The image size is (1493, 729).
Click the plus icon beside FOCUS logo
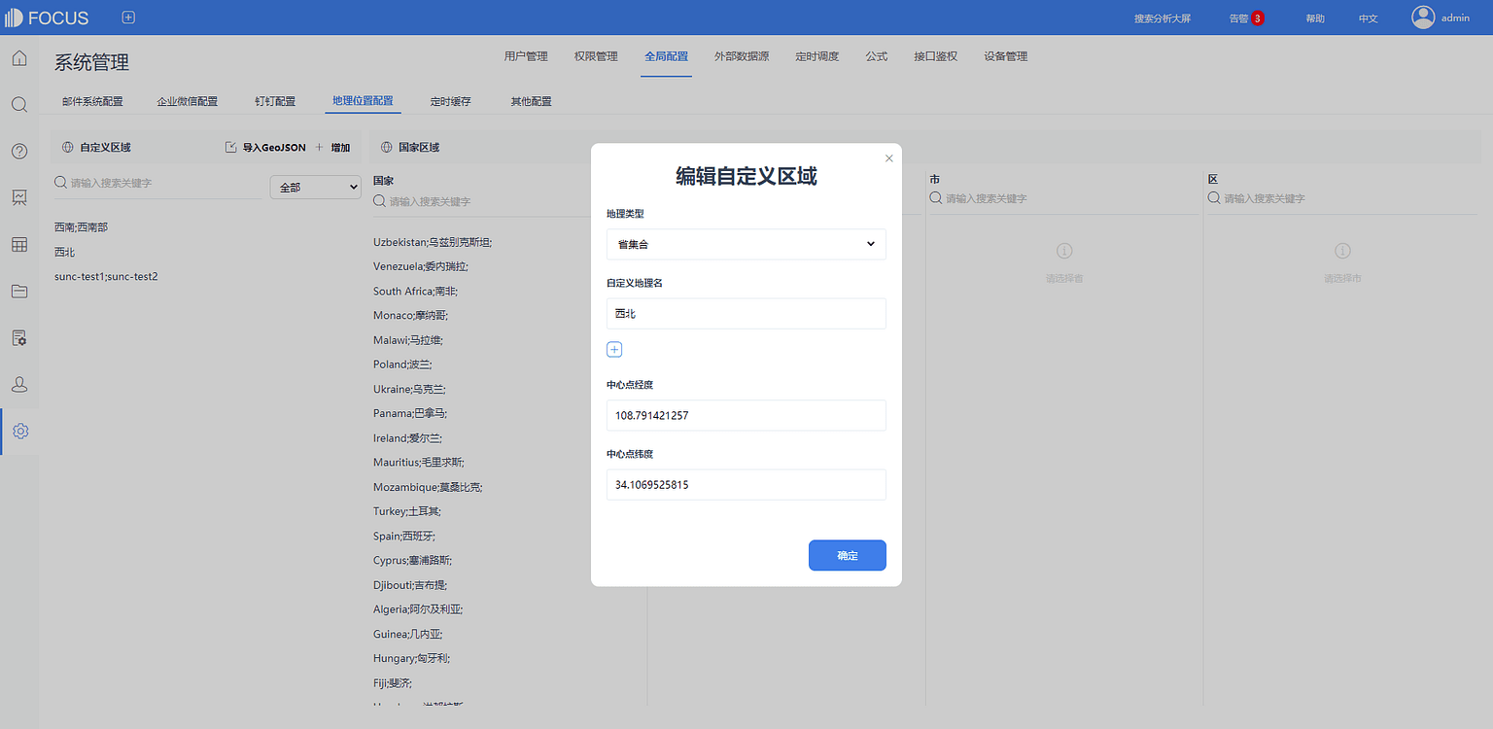point(128,17)
